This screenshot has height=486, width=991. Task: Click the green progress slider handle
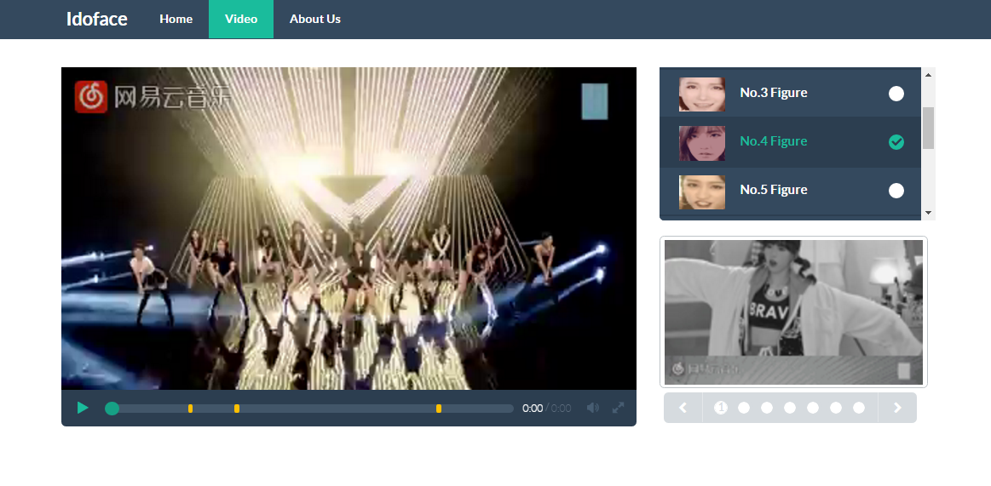112,409
